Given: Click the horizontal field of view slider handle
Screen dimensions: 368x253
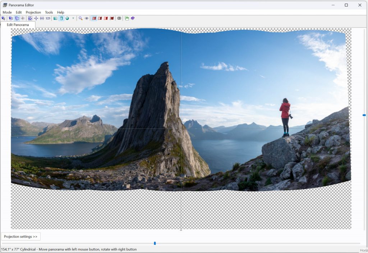Looking at the screenshot, I should coord(155,243).
